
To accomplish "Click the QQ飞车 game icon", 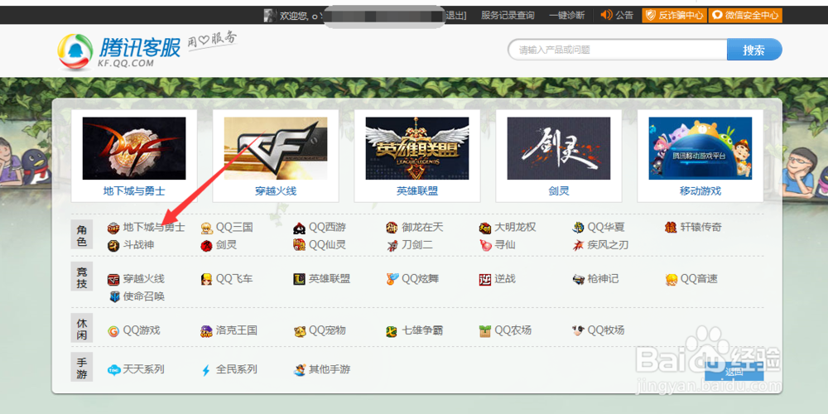I will (x=206, y=279).
